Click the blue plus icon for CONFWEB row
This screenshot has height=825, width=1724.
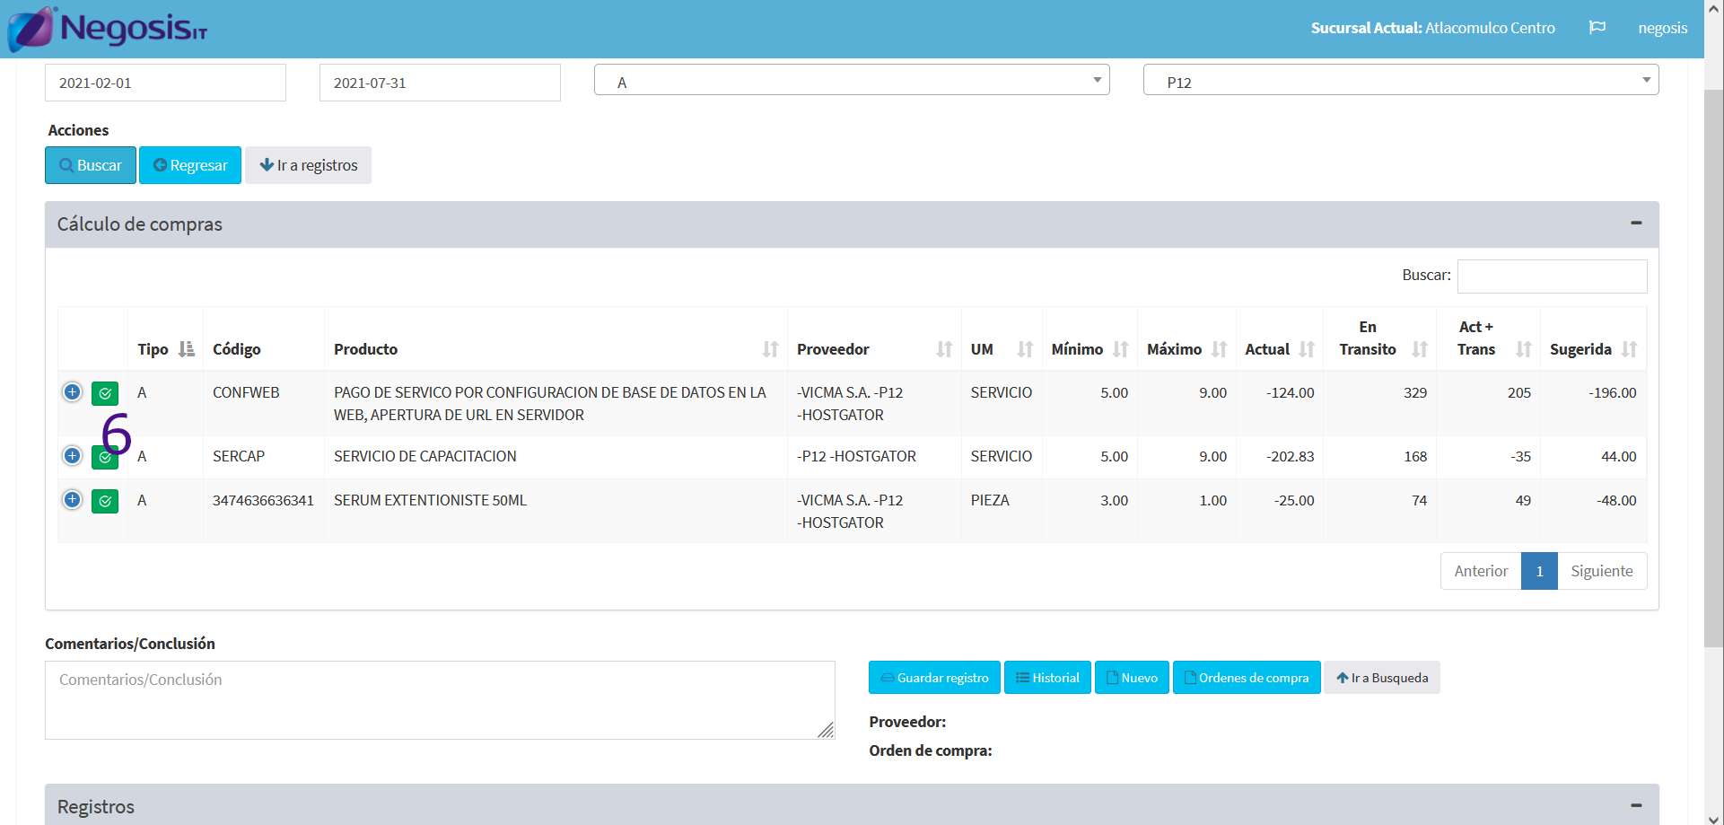[x=73, y=392]
